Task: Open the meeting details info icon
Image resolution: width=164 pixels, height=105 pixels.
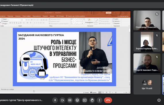Action: tap(159, 100)
